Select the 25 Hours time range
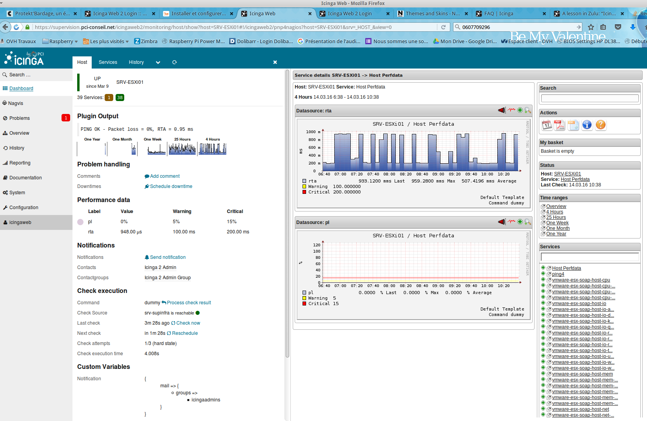This screenshot has height=421, width=647. [x=556, y=217]
